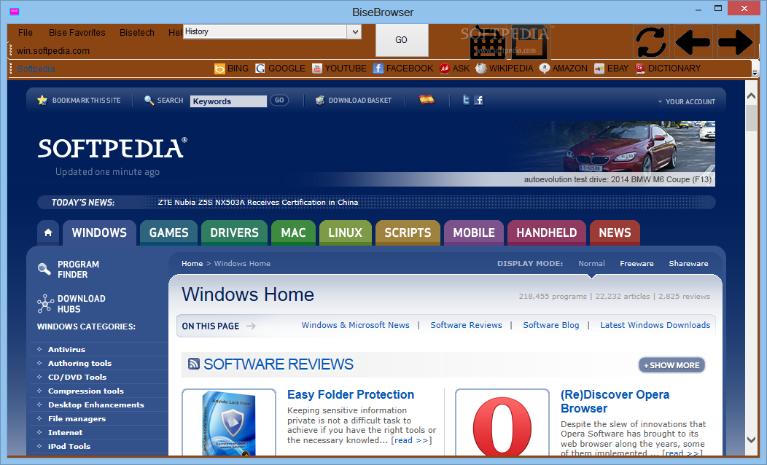Click the Program Finder magnifier icon
This screenshot has height=465, width=767.
coord(44,269)
